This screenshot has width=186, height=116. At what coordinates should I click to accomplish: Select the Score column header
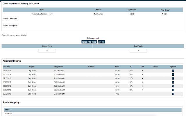pyautogui.click(x=117, y=67)
